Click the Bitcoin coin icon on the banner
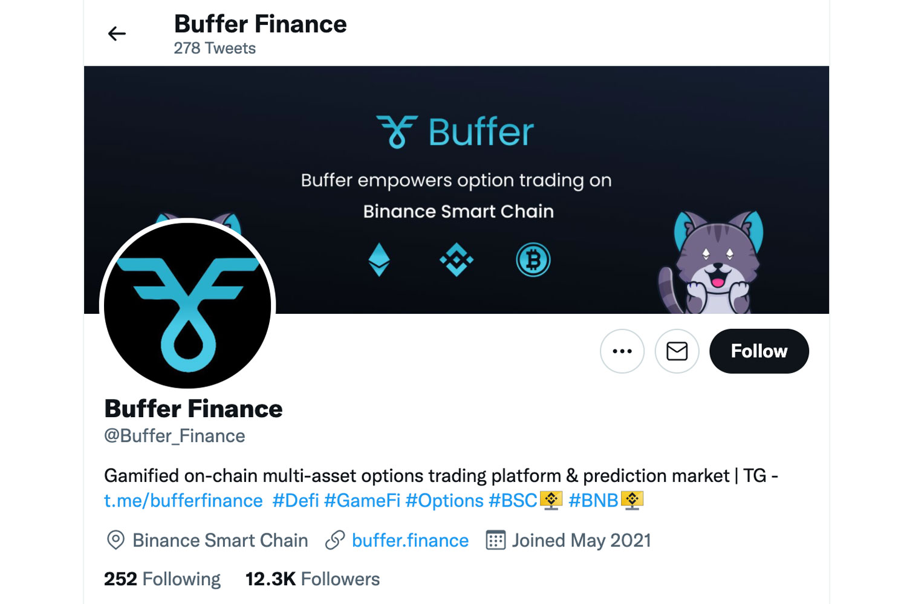 pos(533,259)
